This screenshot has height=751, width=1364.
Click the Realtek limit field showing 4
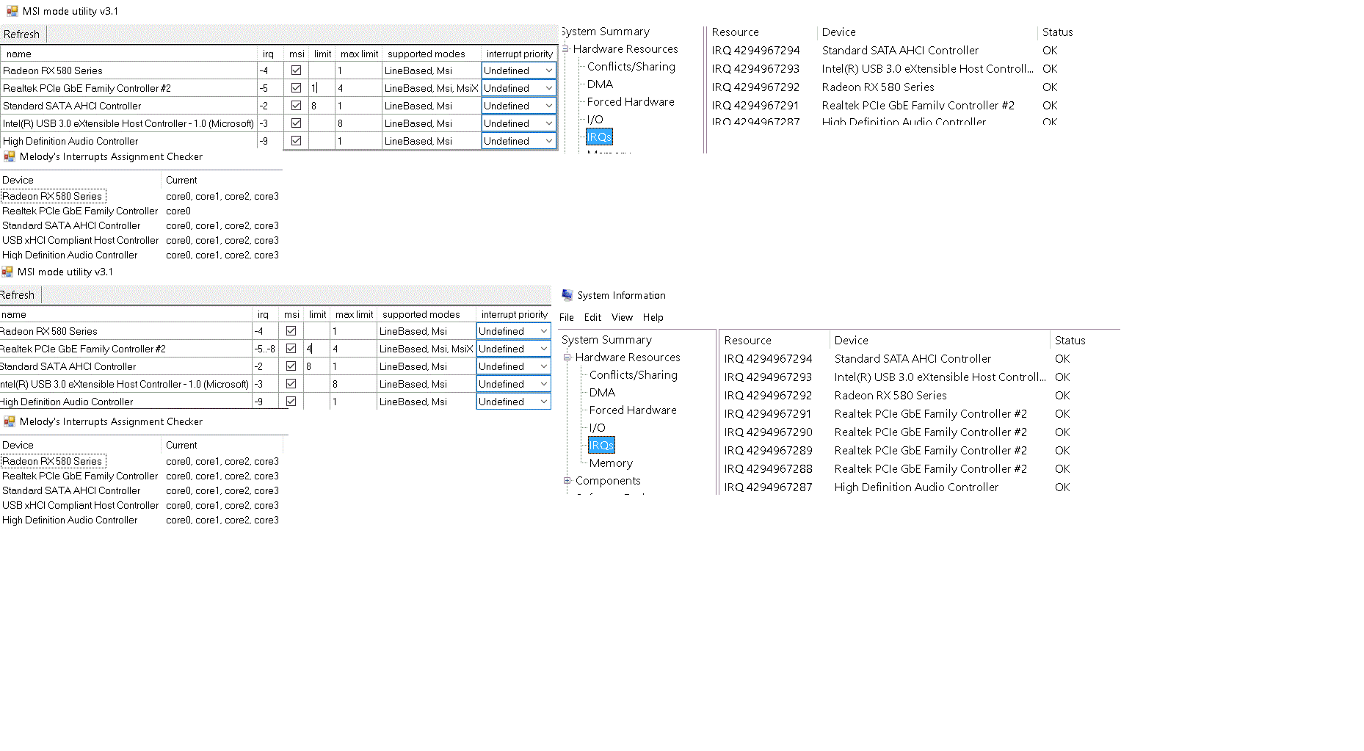coord(316,349)
